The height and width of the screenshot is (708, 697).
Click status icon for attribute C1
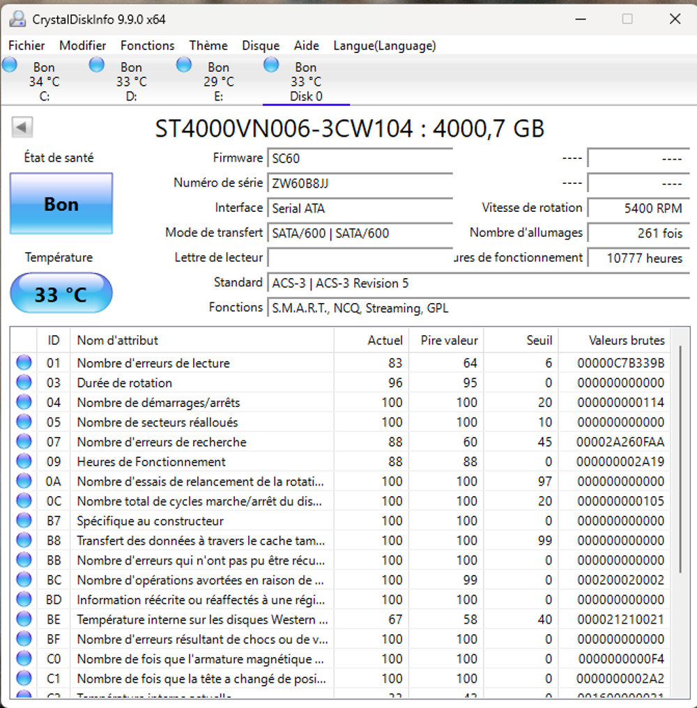click(24, 678)
